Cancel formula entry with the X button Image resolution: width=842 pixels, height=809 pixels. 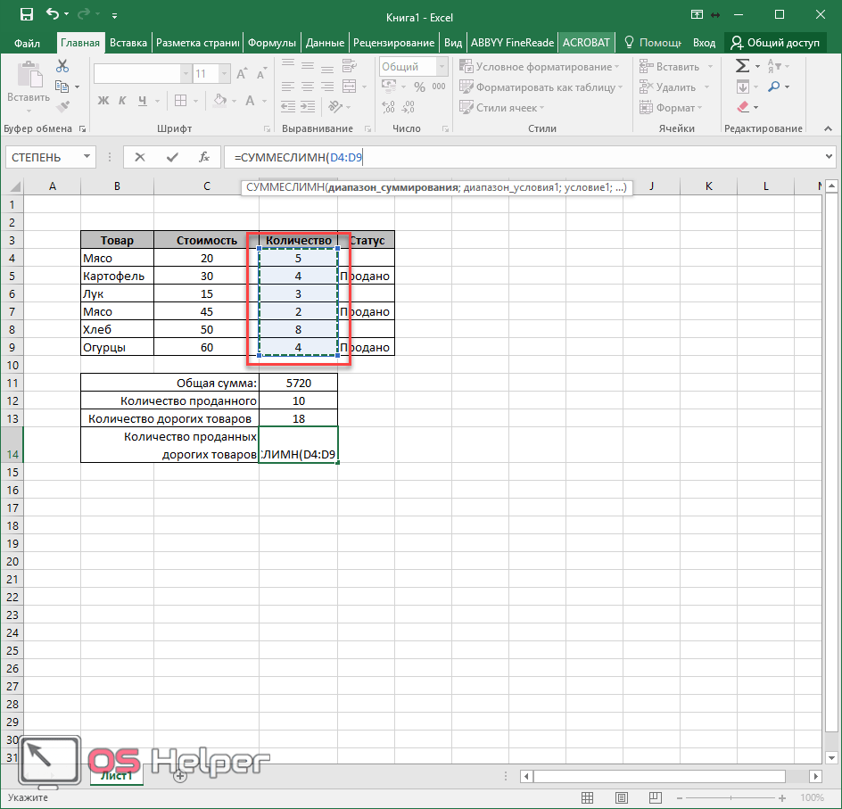point(140,157)
